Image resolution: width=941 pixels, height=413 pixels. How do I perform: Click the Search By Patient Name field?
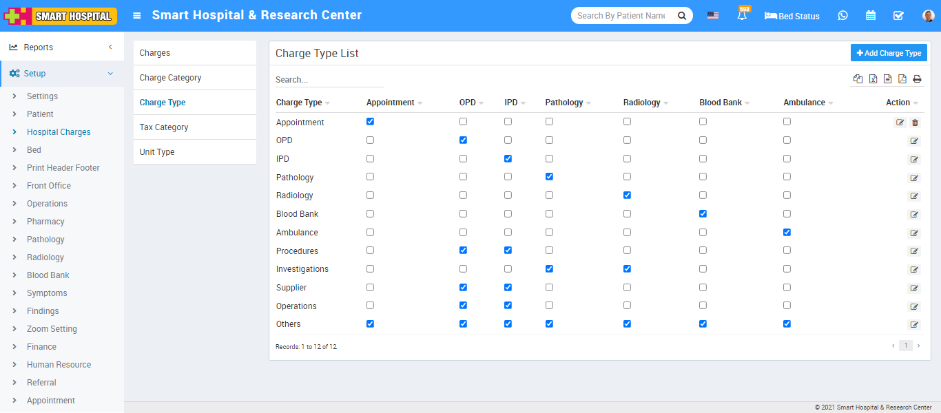coord(621,16)
